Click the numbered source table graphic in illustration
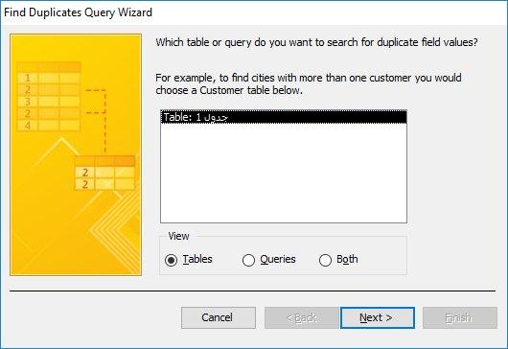This screenshot has height=349, width=508. tap(49, 96)
